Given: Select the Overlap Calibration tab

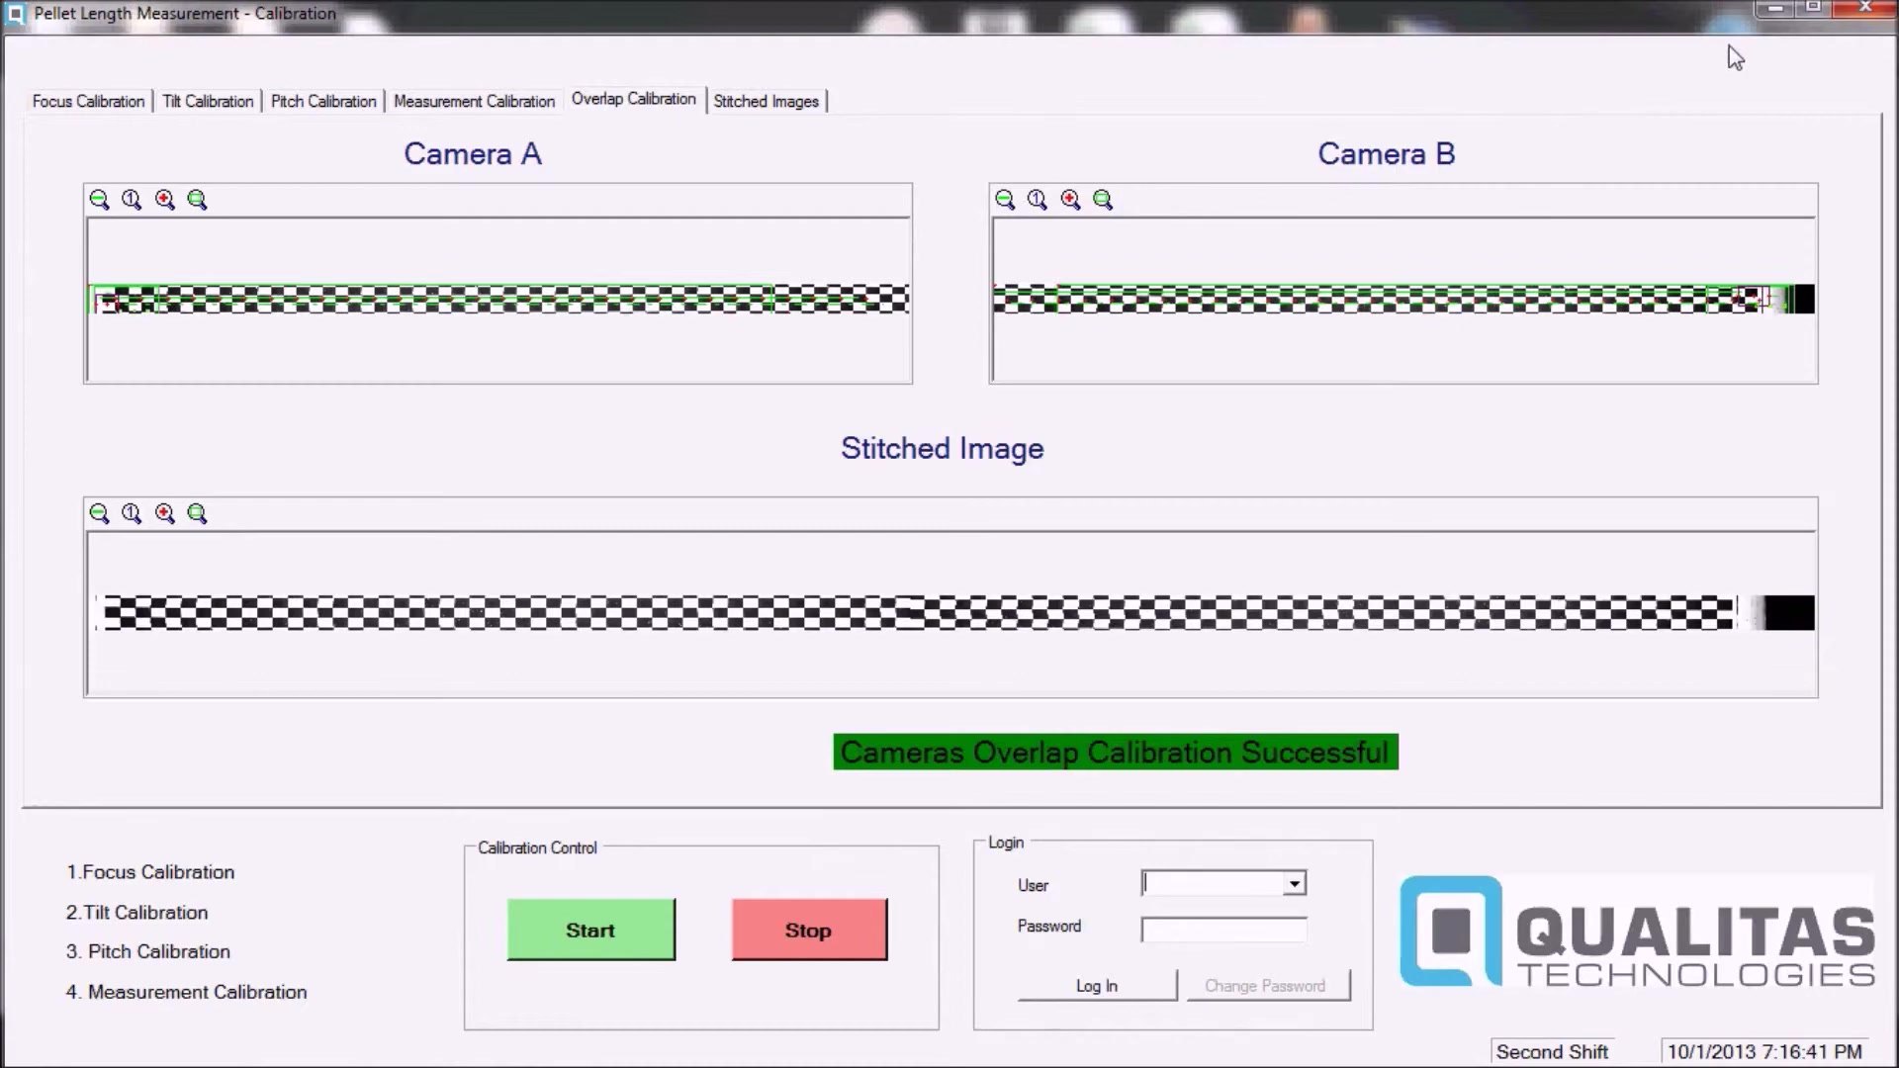Looking at the screenshot, I should pos(634,99).
